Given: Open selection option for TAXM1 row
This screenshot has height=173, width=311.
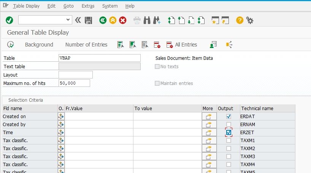Looking at the screenshot, I should 61,140.
